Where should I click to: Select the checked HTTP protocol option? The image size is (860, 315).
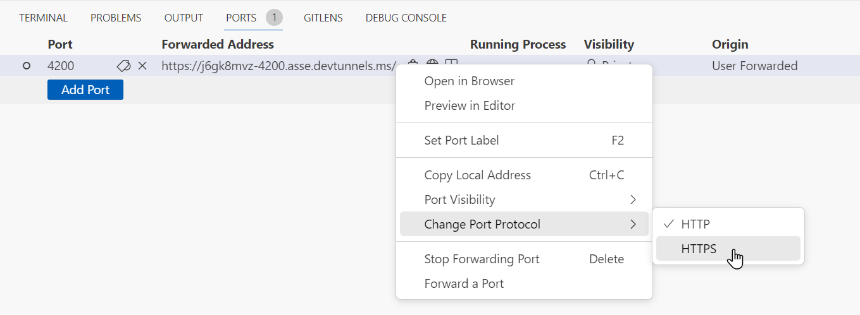point(728,224)
